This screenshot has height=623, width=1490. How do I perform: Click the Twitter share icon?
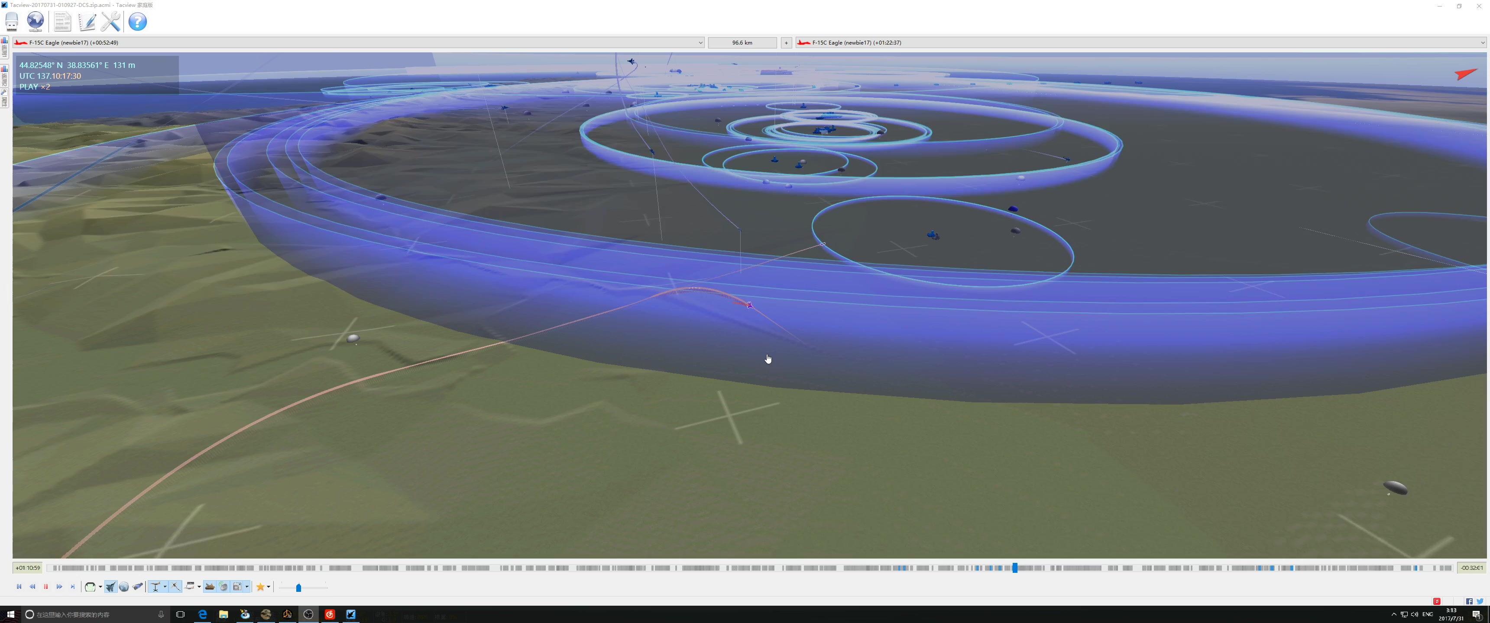click(x=1480, y=602)
